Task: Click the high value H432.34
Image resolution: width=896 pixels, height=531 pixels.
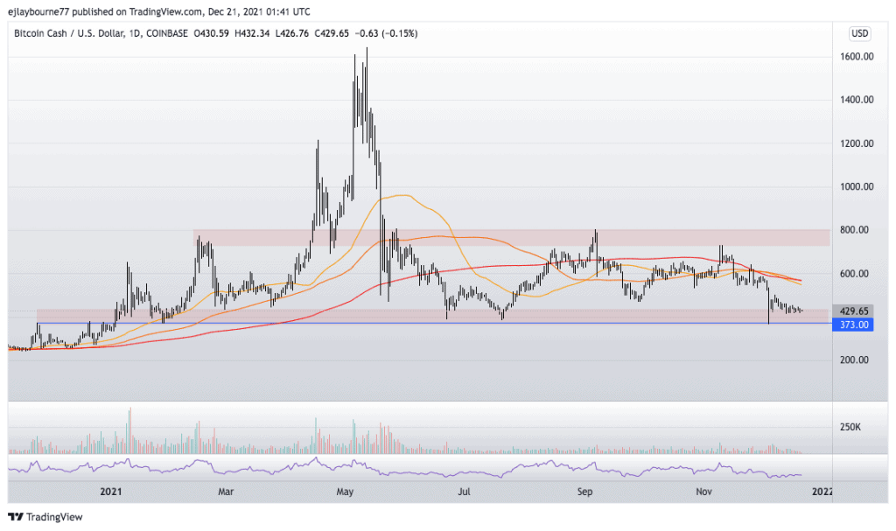Action: 252,34
